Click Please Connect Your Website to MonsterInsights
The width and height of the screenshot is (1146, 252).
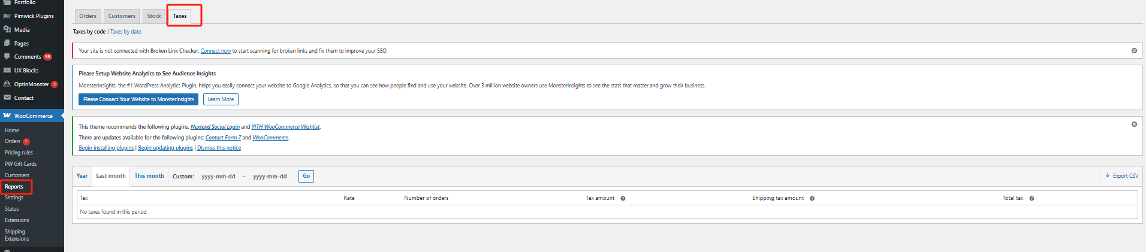138,99
